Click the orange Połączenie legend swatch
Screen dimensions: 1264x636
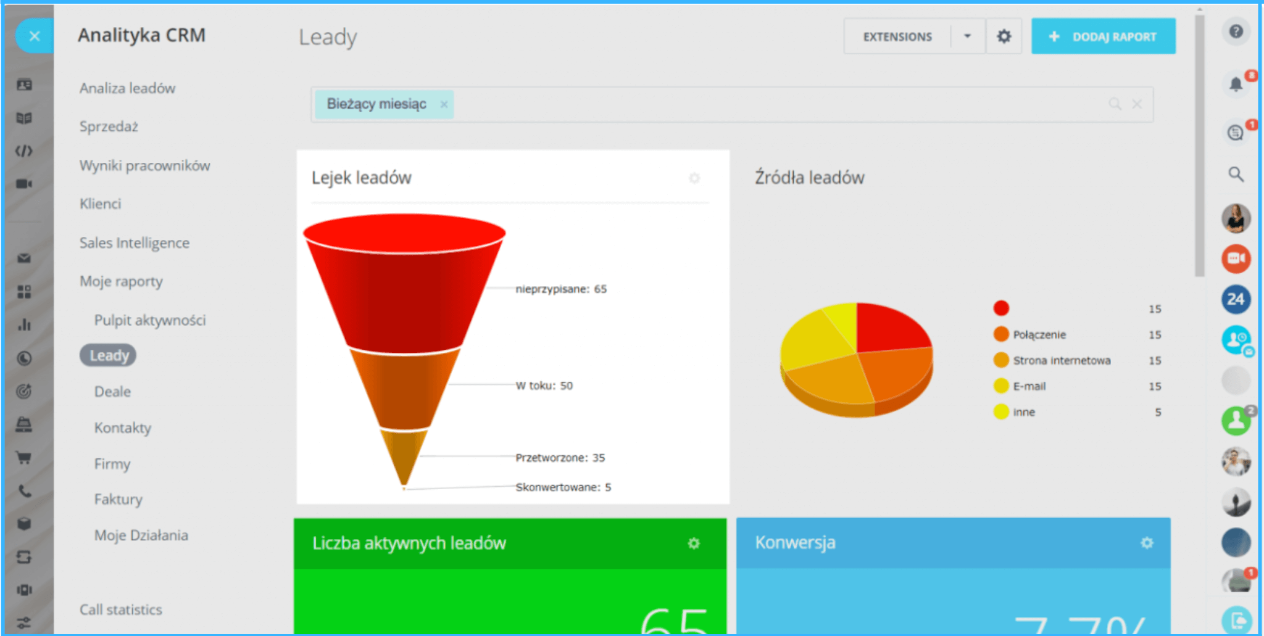(1001, 334)
